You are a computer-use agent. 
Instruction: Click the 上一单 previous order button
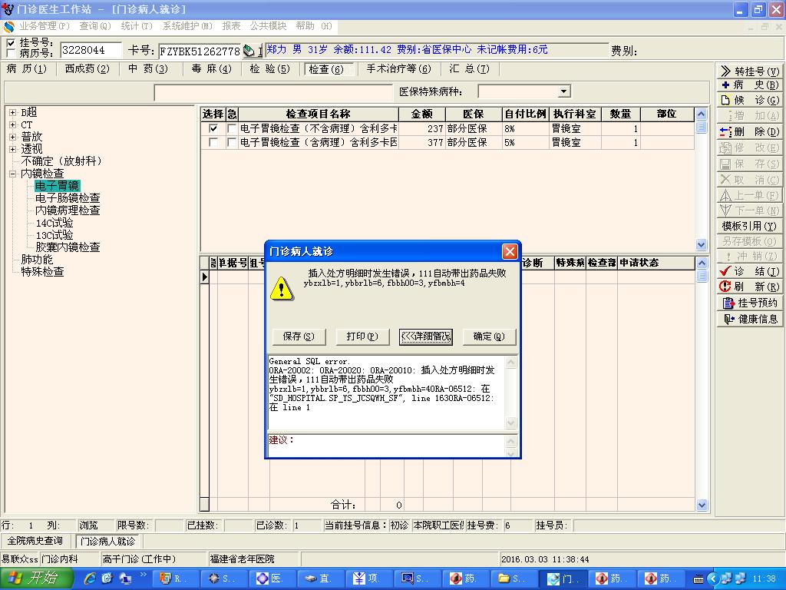point(749,195)
